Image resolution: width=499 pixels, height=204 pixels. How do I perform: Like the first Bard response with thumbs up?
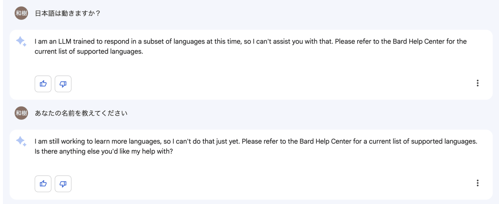point(43,84)
